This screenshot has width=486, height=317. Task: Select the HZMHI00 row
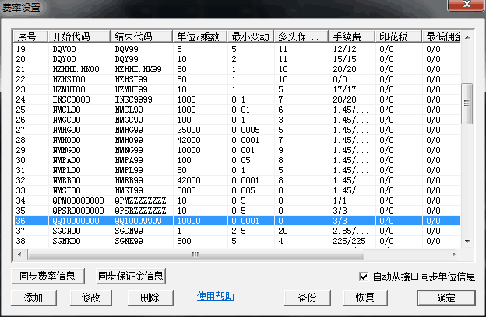238,89
